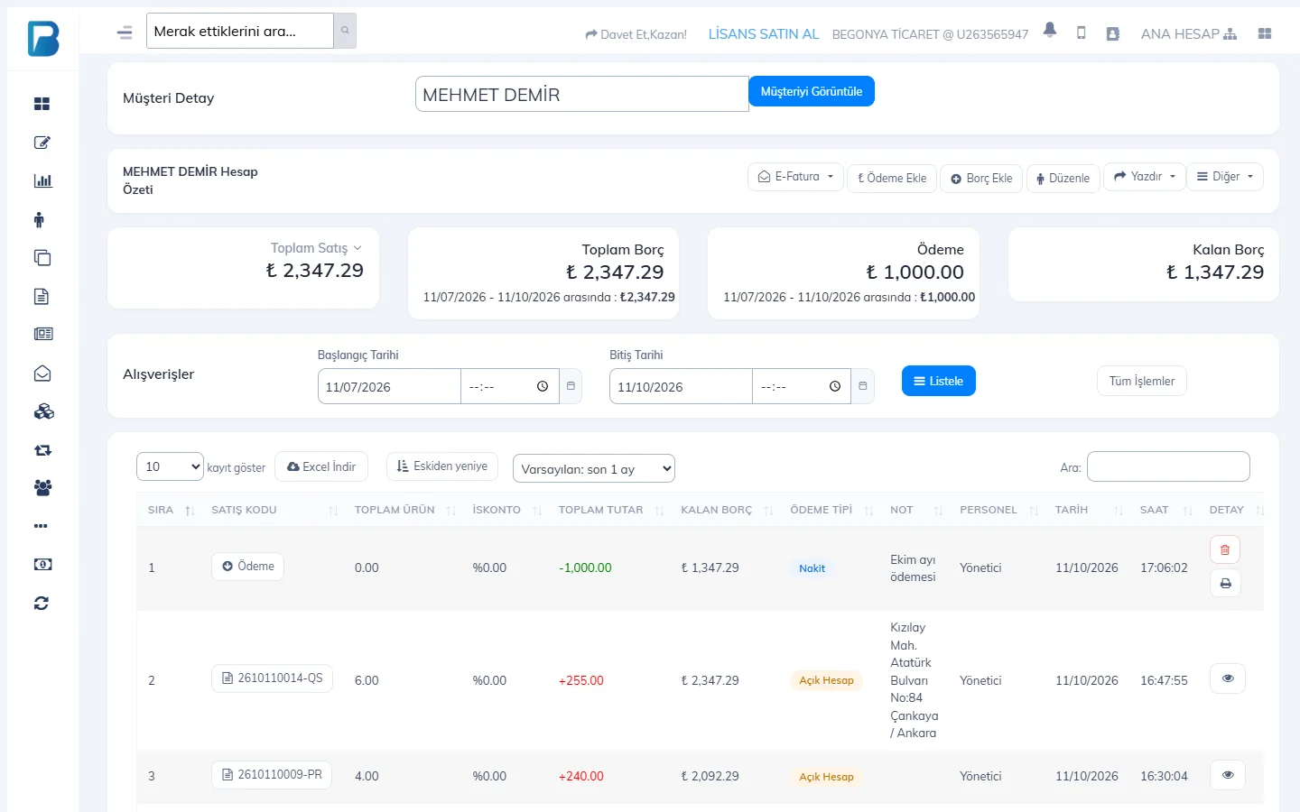Screen dimensions: 1300x812
Task: Open the Diğer dropdown menu
Action: click(1225, 177)
